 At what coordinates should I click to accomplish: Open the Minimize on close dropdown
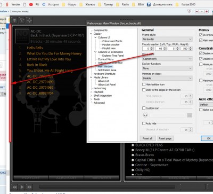pyautogui.click(x=167, y=78)
